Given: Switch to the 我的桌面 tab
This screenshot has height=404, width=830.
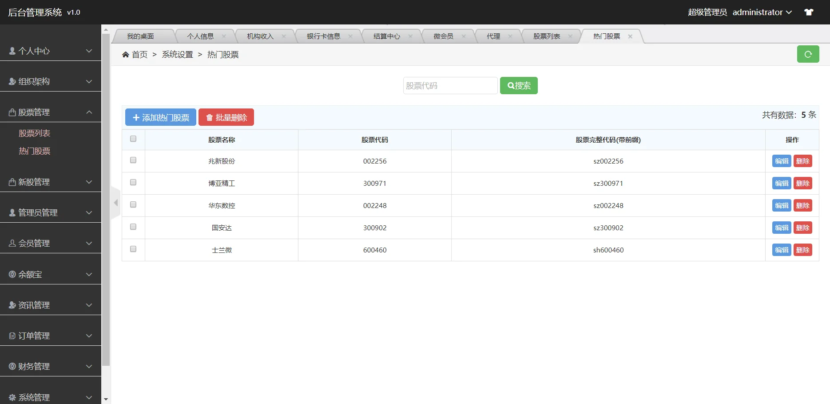Looking at the screenshot, I should click(141, 36).
